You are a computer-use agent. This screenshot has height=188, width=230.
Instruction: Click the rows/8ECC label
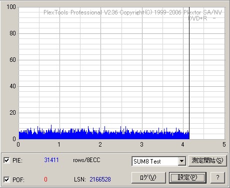tap(86, 160)
